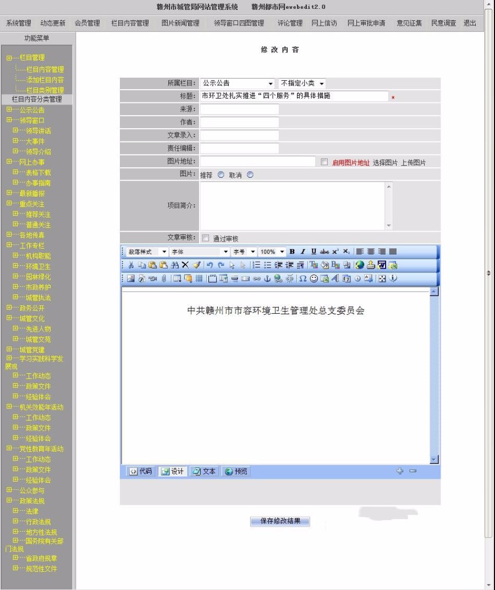Expand the 领导窗口 tree node
This screenshot has height=590, width=495.
pos(9,120)
